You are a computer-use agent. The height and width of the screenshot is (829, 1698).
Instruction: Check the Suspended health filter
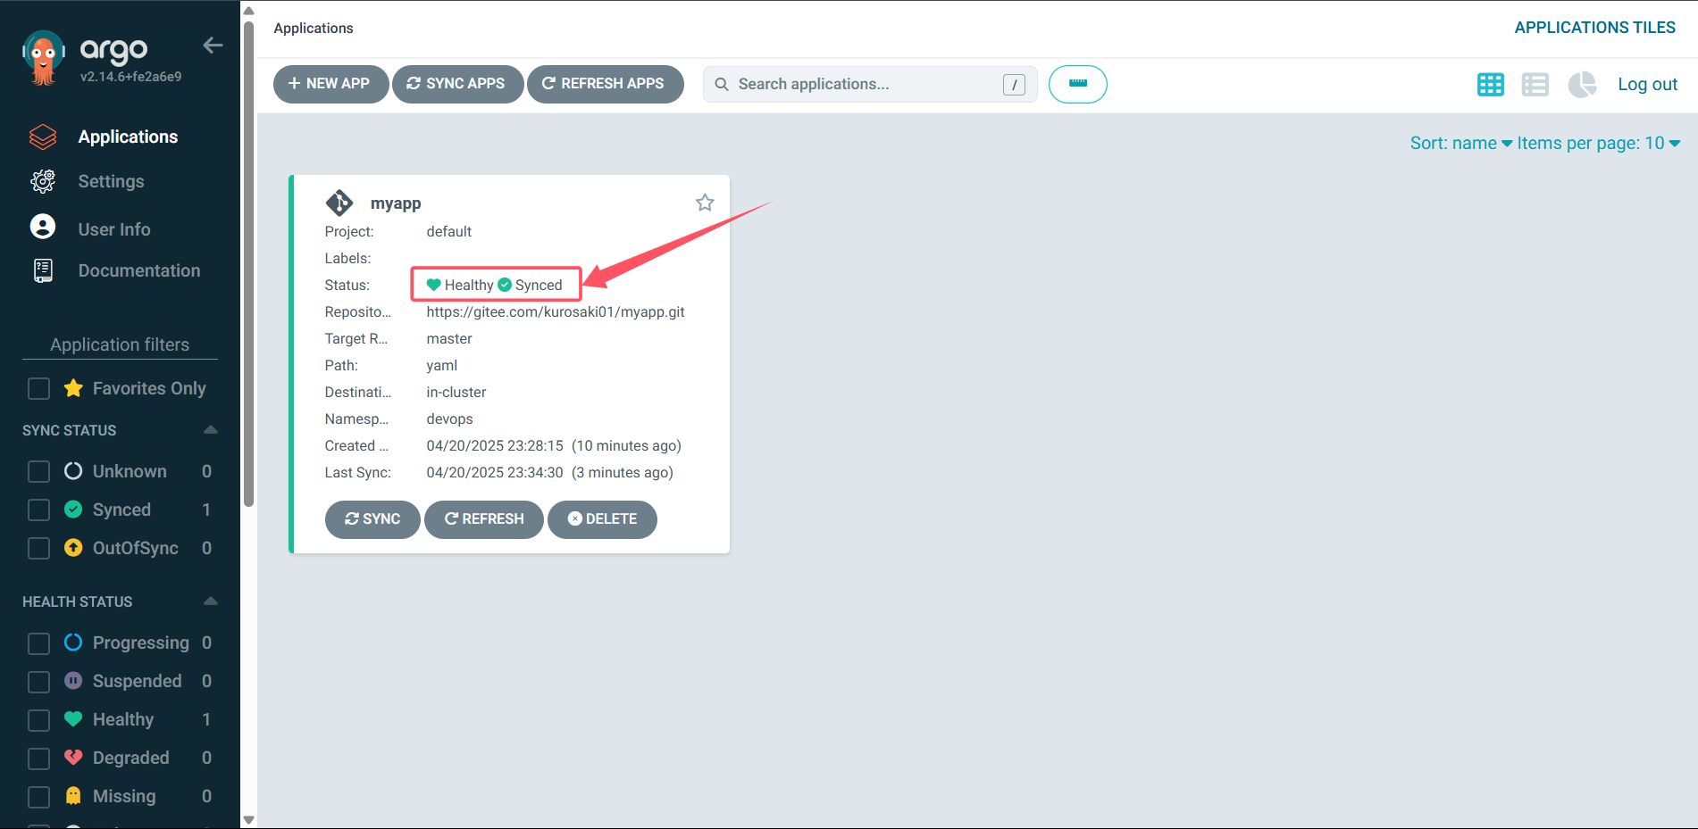38,682
